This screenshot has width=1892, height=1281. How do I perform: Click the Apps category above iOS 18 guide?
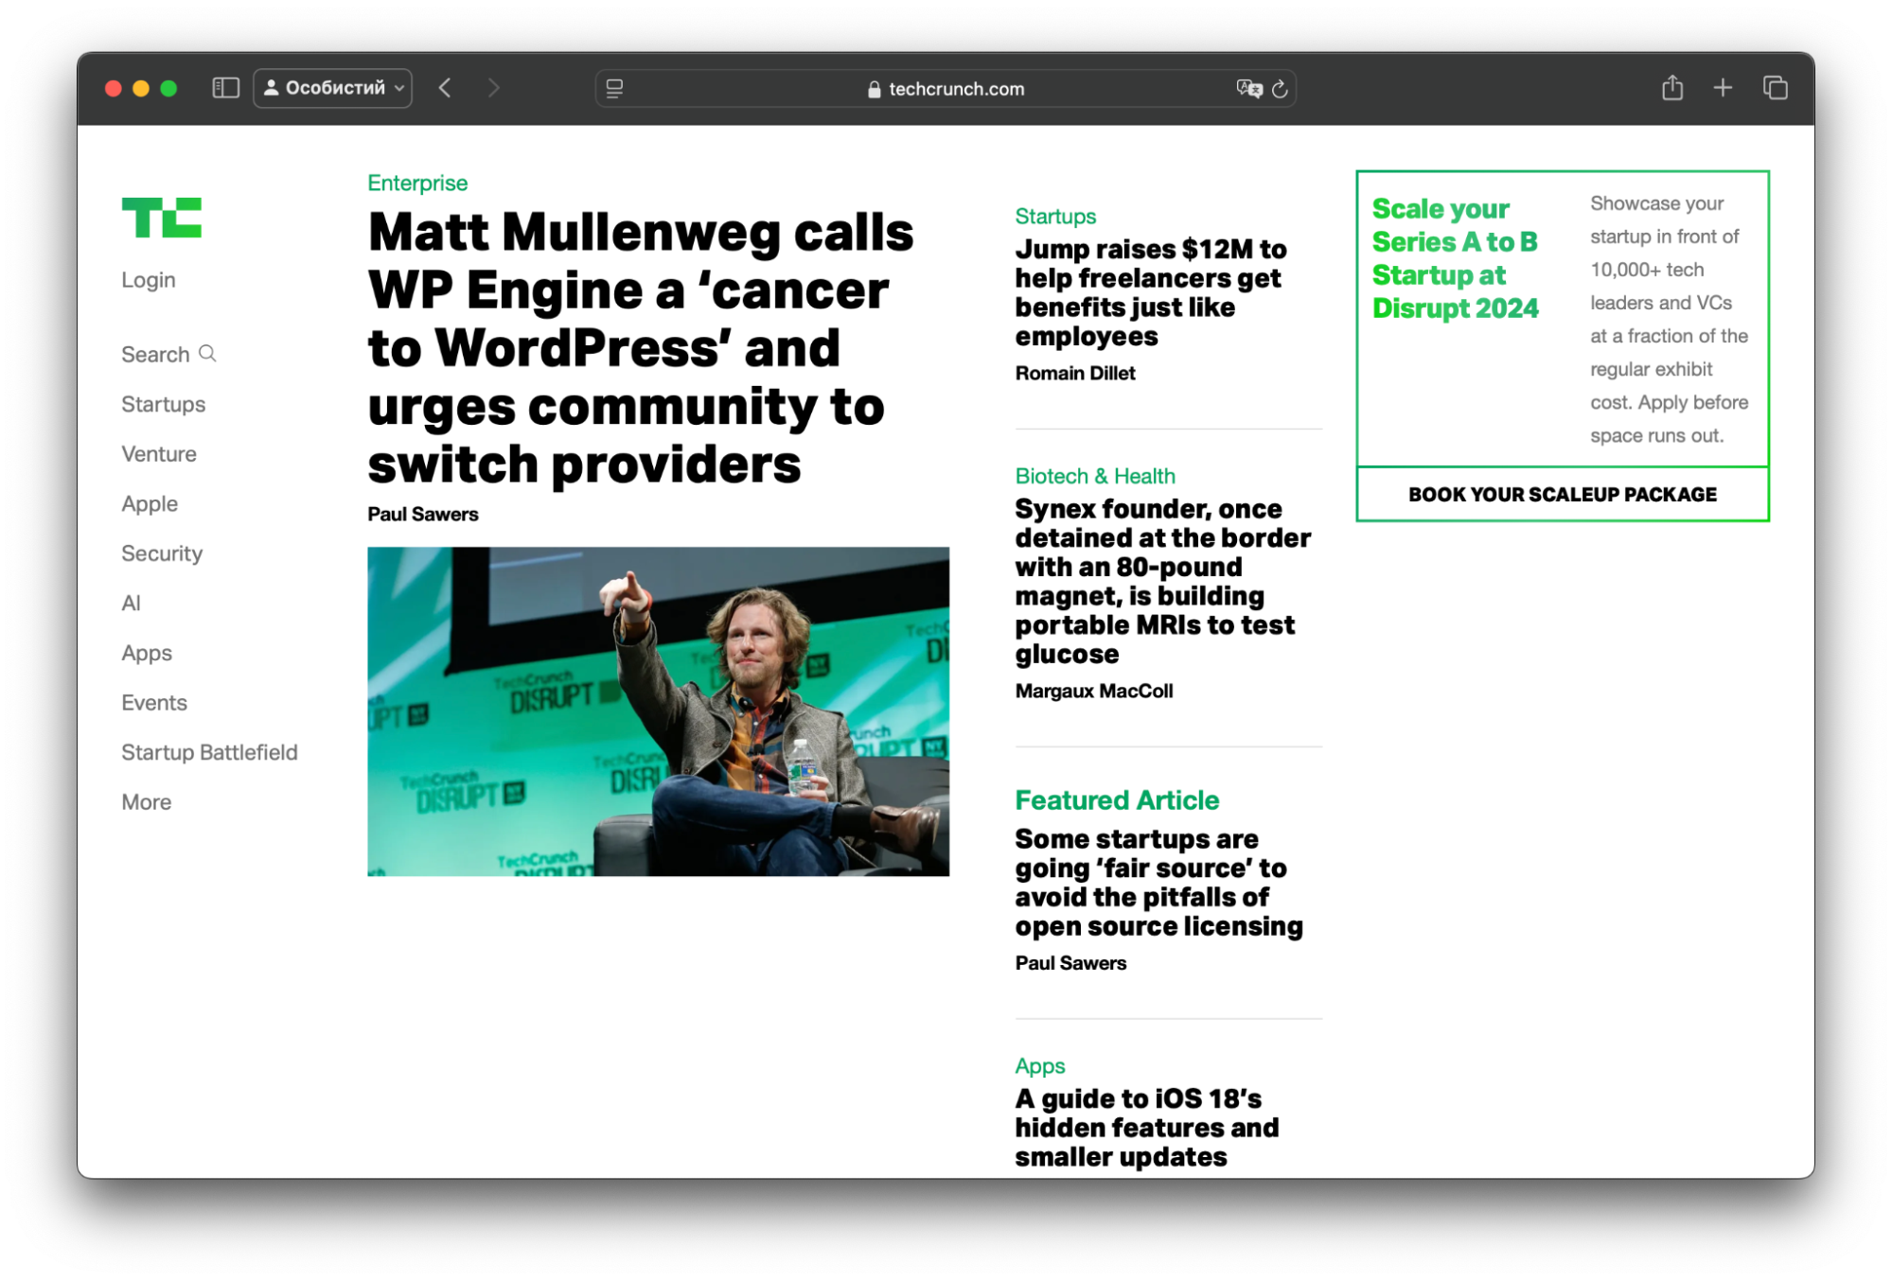click(x=1040, y=1066)
